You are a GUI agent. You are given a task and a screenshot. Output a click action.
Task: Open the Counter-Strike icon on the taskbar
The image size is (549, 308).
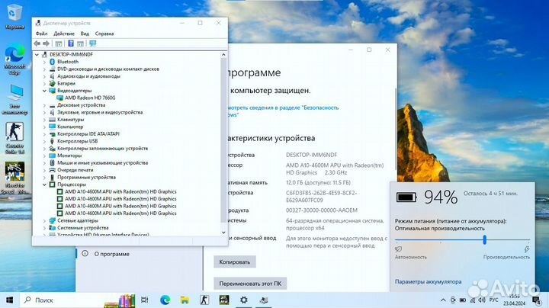tap(204, 300)
